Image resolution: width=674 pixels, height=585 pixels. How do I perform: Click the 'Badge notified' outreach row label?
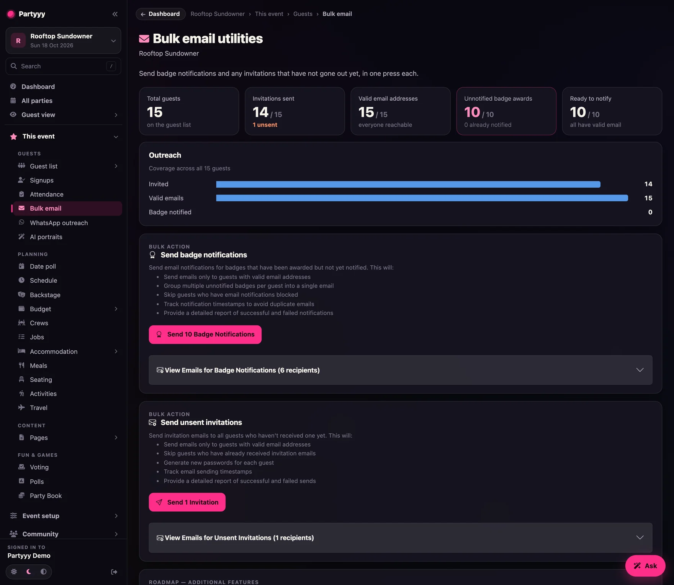[170, 212]
